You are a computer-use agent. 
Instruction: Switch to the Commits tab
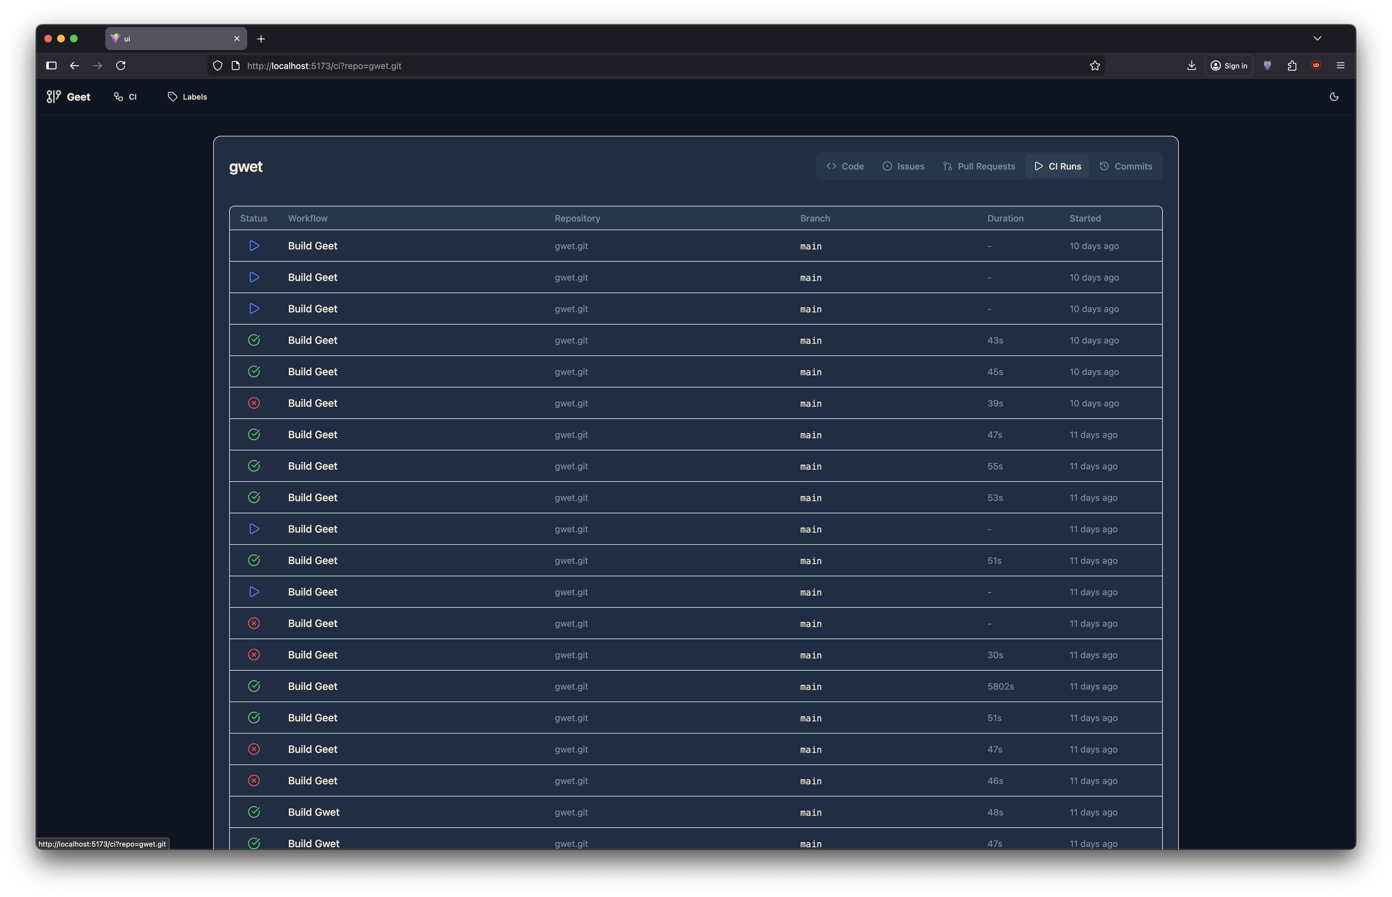coord(1126,167)
